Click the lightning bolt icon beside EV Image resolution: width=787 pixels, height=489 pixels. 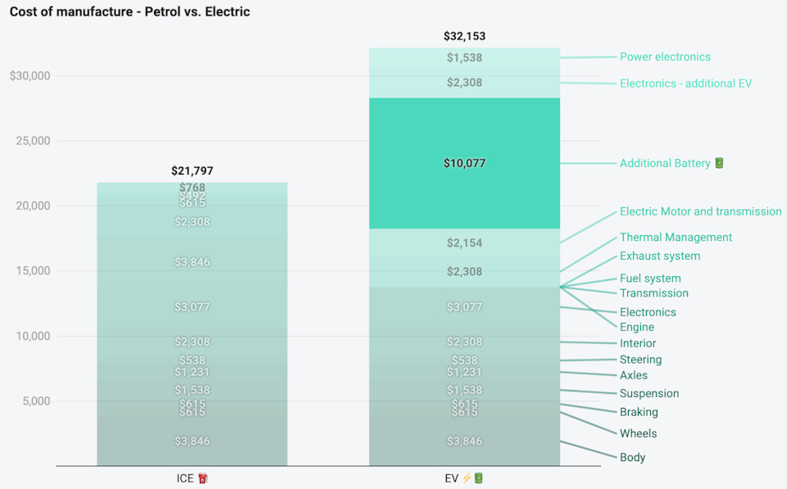tap(467, 478)
